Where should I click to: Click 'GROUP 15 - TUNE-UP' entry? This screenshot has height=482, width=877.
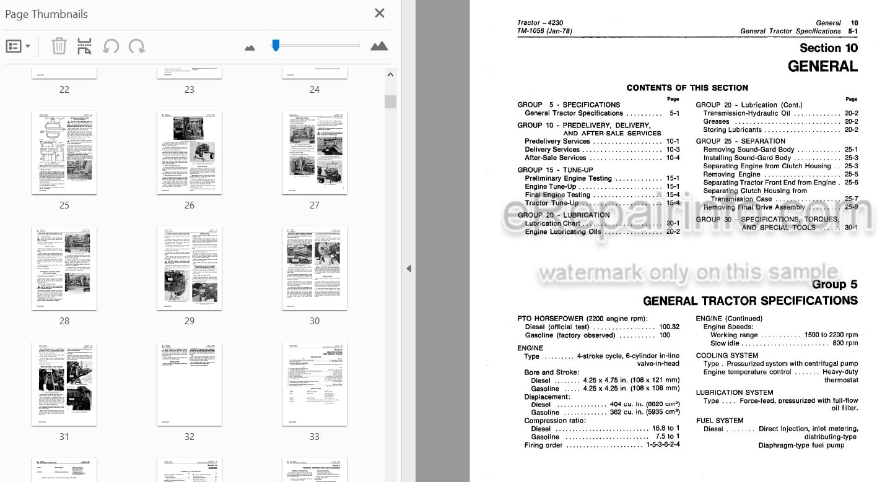coord(555,170)
